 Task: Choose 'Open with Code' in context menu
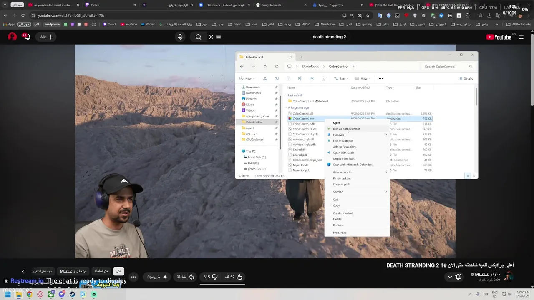click(x=357, y=153)
